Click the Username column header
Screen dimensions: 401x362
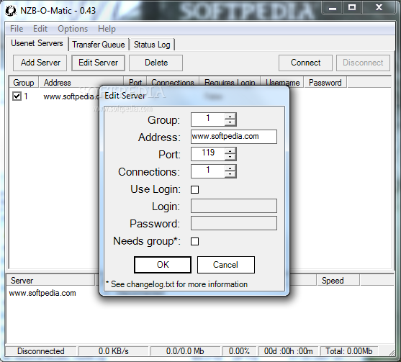click(282, 82)
